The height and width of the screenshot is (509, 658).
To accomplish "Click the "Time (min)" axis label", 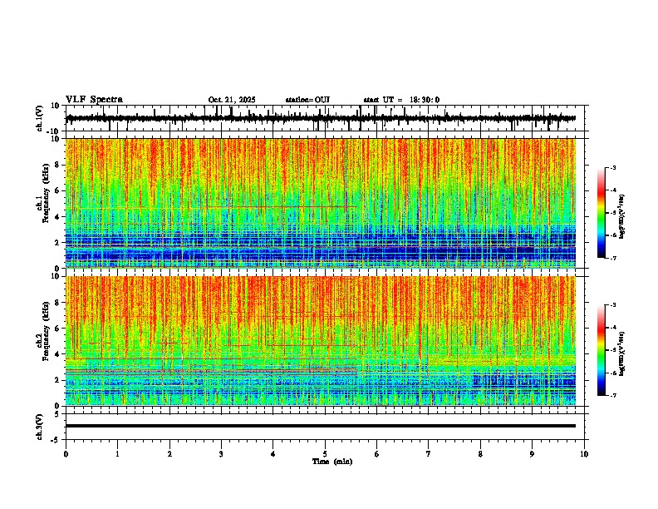I will [332, 462].
